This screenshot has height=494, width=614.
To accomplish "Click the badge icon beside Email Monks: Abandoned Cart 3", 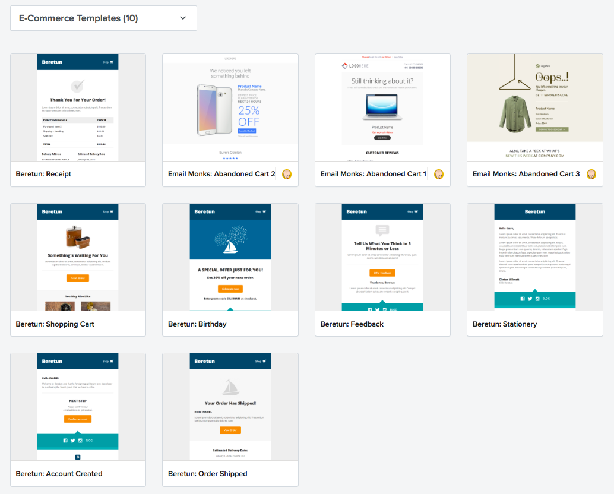I will (x=591, y=175).
